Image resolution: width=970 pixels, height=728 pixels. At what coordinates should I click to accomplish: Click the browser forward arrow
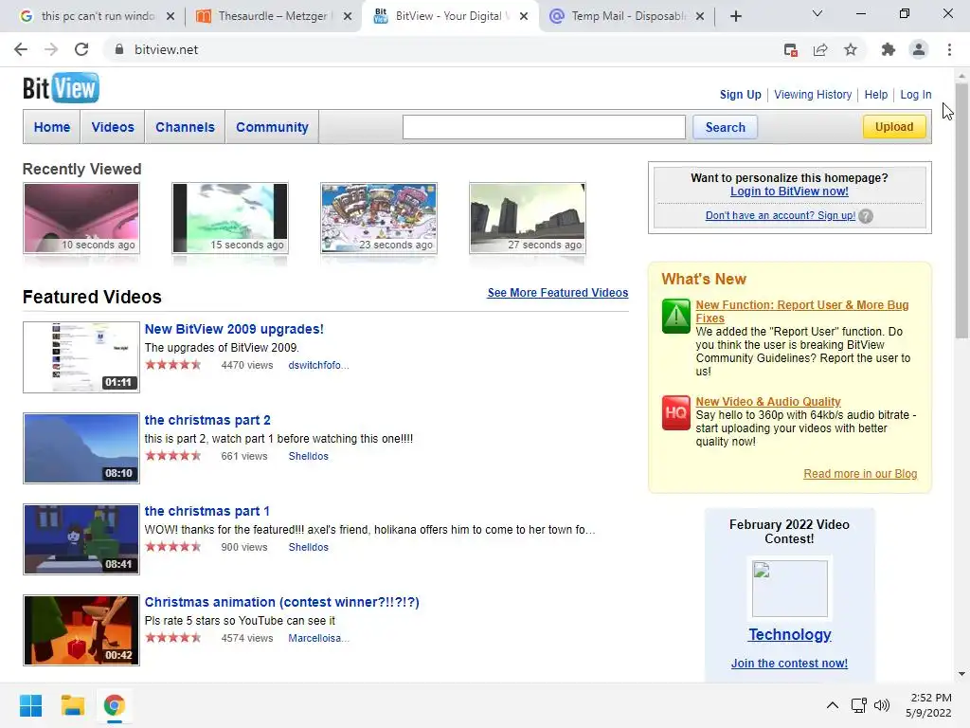tap(51, 49)
